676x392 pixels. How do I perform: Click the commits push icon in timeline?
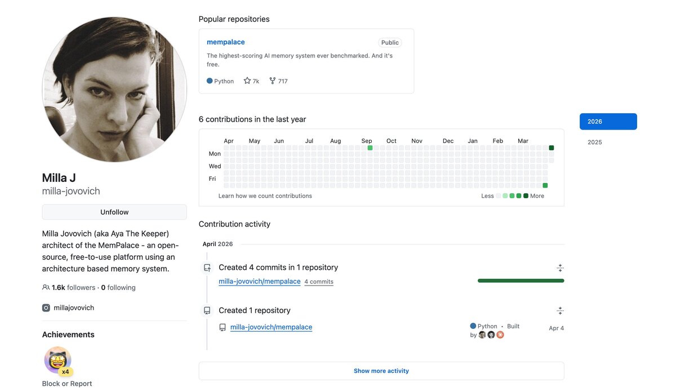click(207, 268)
